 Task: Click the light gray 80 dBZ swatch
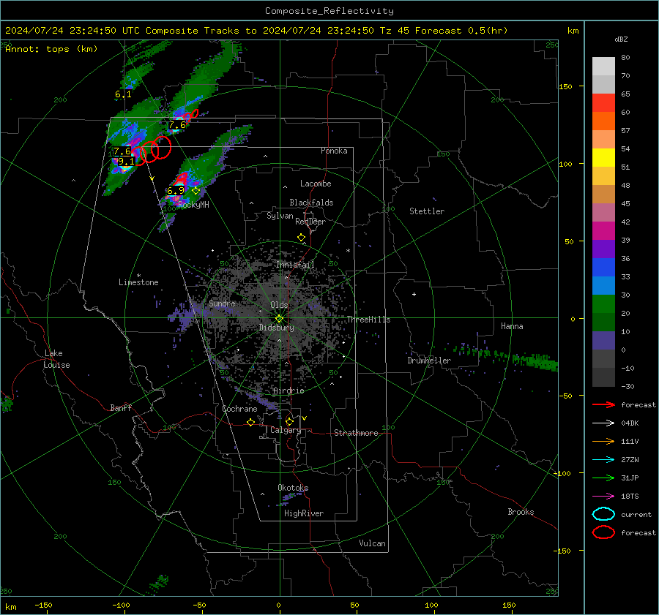point(603,66)
